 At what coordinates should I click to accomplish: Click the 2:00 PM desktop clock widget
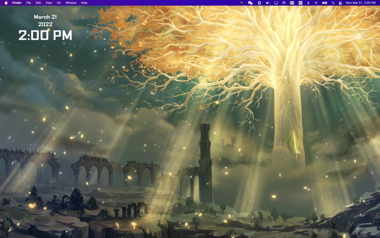45,35
